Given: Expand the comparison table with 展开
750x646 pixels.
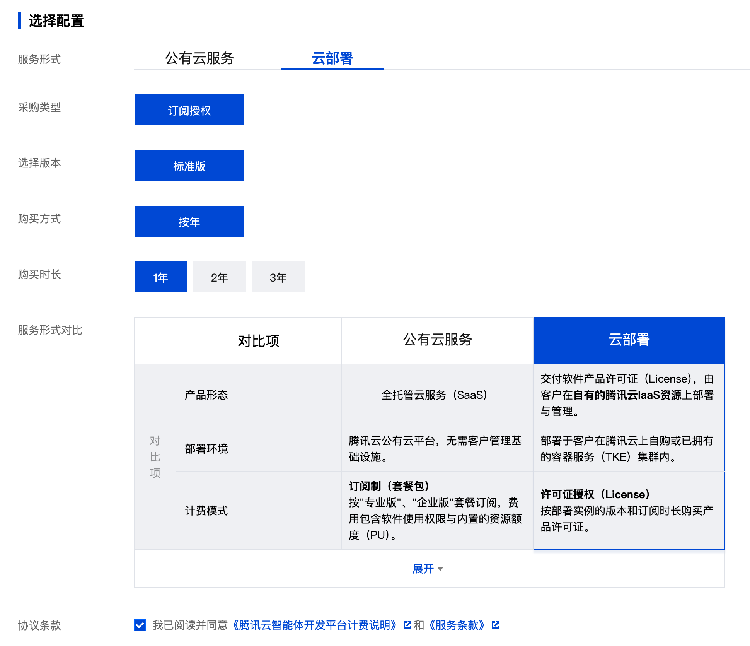Looking at the screenshot, I should (x=423, y=569).
